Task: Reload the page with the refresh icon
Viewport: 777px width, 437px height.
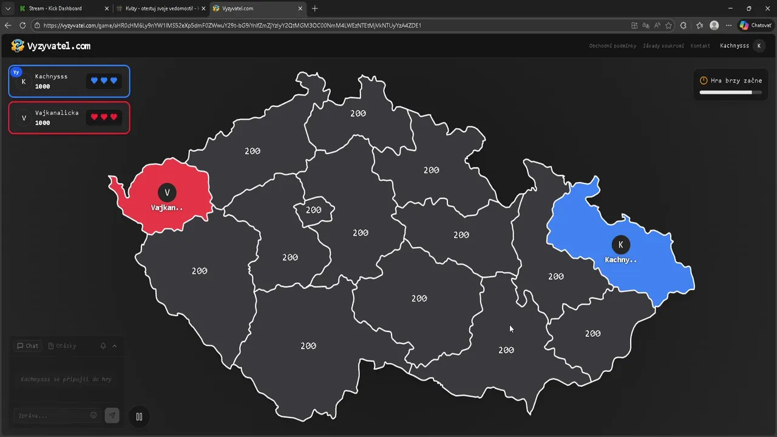Action: click(x=22, y=25)
